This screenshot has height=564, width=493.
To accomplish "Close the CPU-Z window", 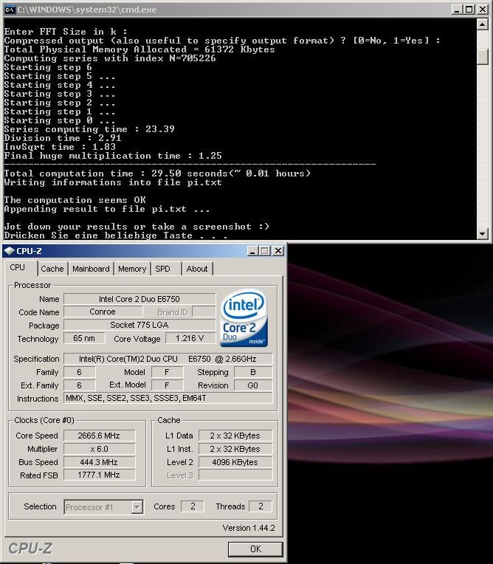I will click(278, 251).
